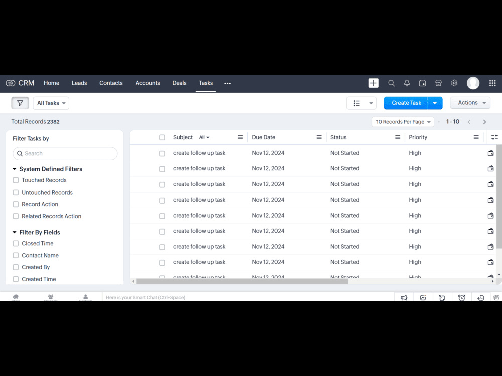The image size is (502, 376).
Task: Open the setup gear icon
Action: (x=454, y=83)
